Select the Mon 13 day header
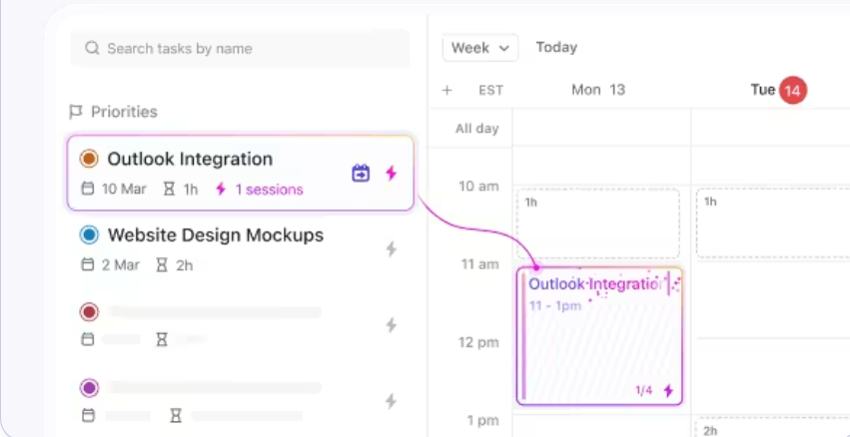The width and height of the screenshot is (850, 437). tap(598, 90)
